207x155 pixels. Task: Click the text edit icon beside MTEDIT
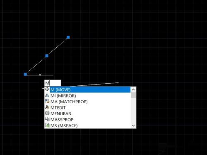pos(47,107)
